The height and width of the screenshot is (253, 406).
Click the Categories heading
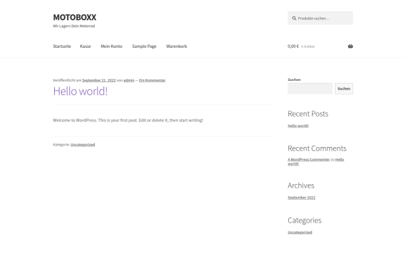click(304, 221)
